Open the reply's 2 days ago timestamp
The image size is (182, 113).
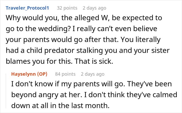(93, 74)
